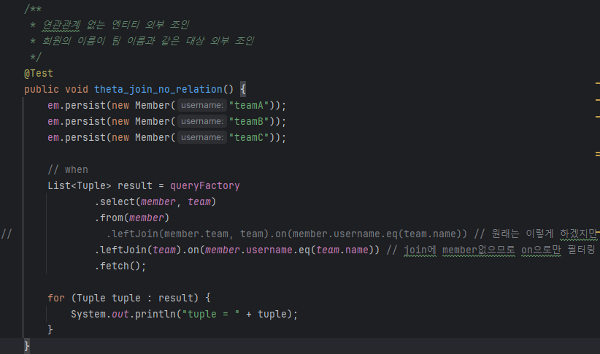
Task: Click the closing brace on the last line
Action: click(26, 345)
